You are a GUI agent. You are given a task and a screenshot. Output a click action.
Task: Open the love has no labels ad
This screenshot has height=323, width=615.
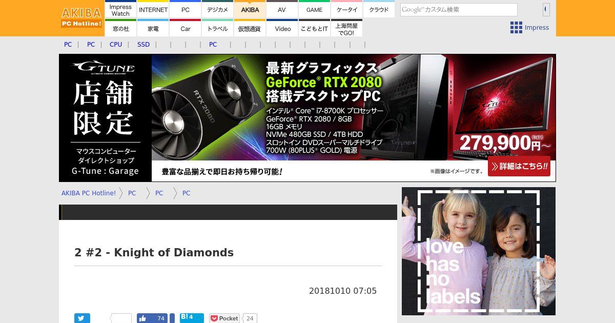[479, 251]
